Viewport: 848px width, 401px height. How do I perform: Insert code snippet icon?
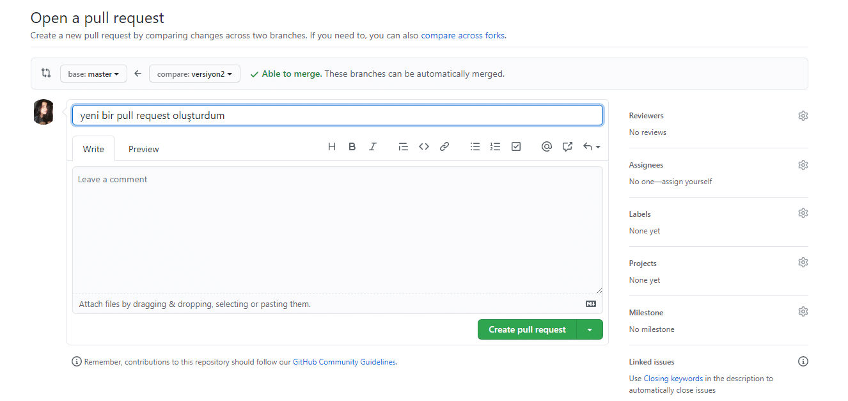424,146
